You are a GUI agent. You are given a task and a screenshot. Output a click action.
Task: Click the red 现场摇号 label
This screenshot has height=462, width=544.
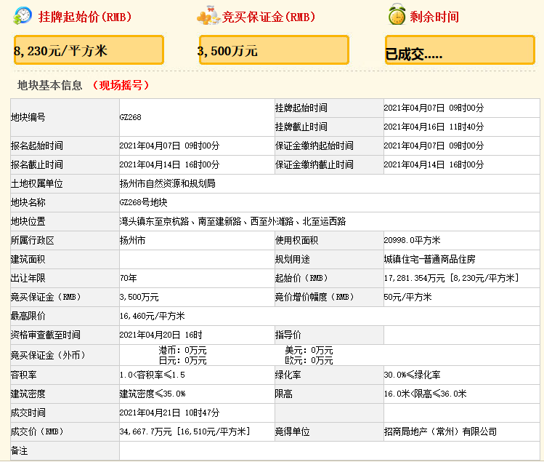pyautogui.click(x=121, y=85)
